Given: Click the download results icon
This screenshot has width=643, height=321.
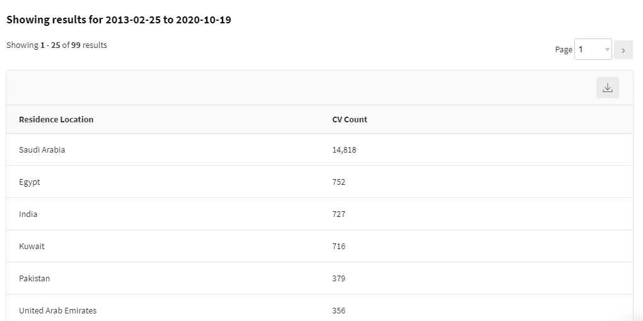Looking at the screenshot, I should click(607, 88).
